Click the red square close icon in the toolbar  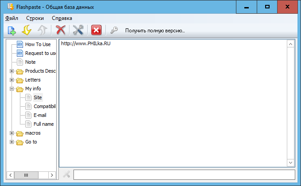click(96, 30)
